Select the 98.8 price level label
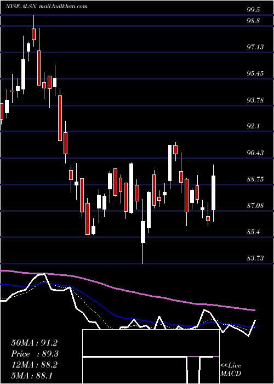Screen dimensions: 274x384 click(253, 21)
